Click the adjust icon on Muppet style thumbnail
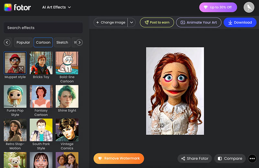Viewport: 259px width, 168px height. tap(21, 69)
